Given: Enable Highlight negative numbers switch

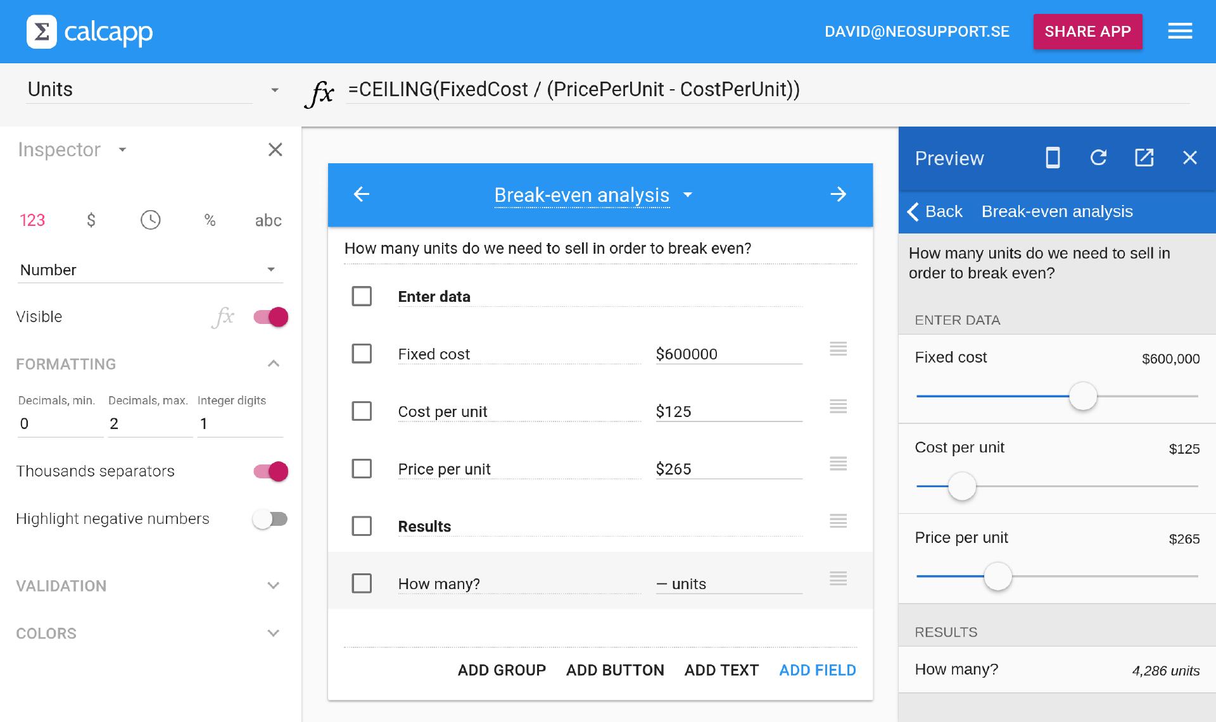Looking at the screenshot, I should [x=270, y=520].
